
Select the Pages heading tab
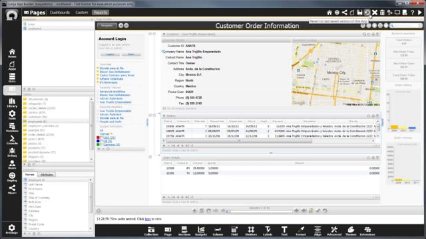35,13
